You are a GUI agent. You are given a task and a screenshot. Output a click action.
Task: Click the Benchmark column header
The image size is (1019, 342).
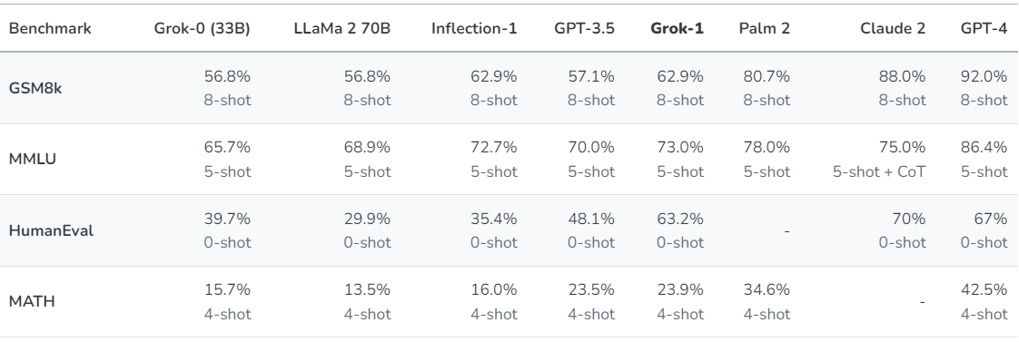coord(50,28)
